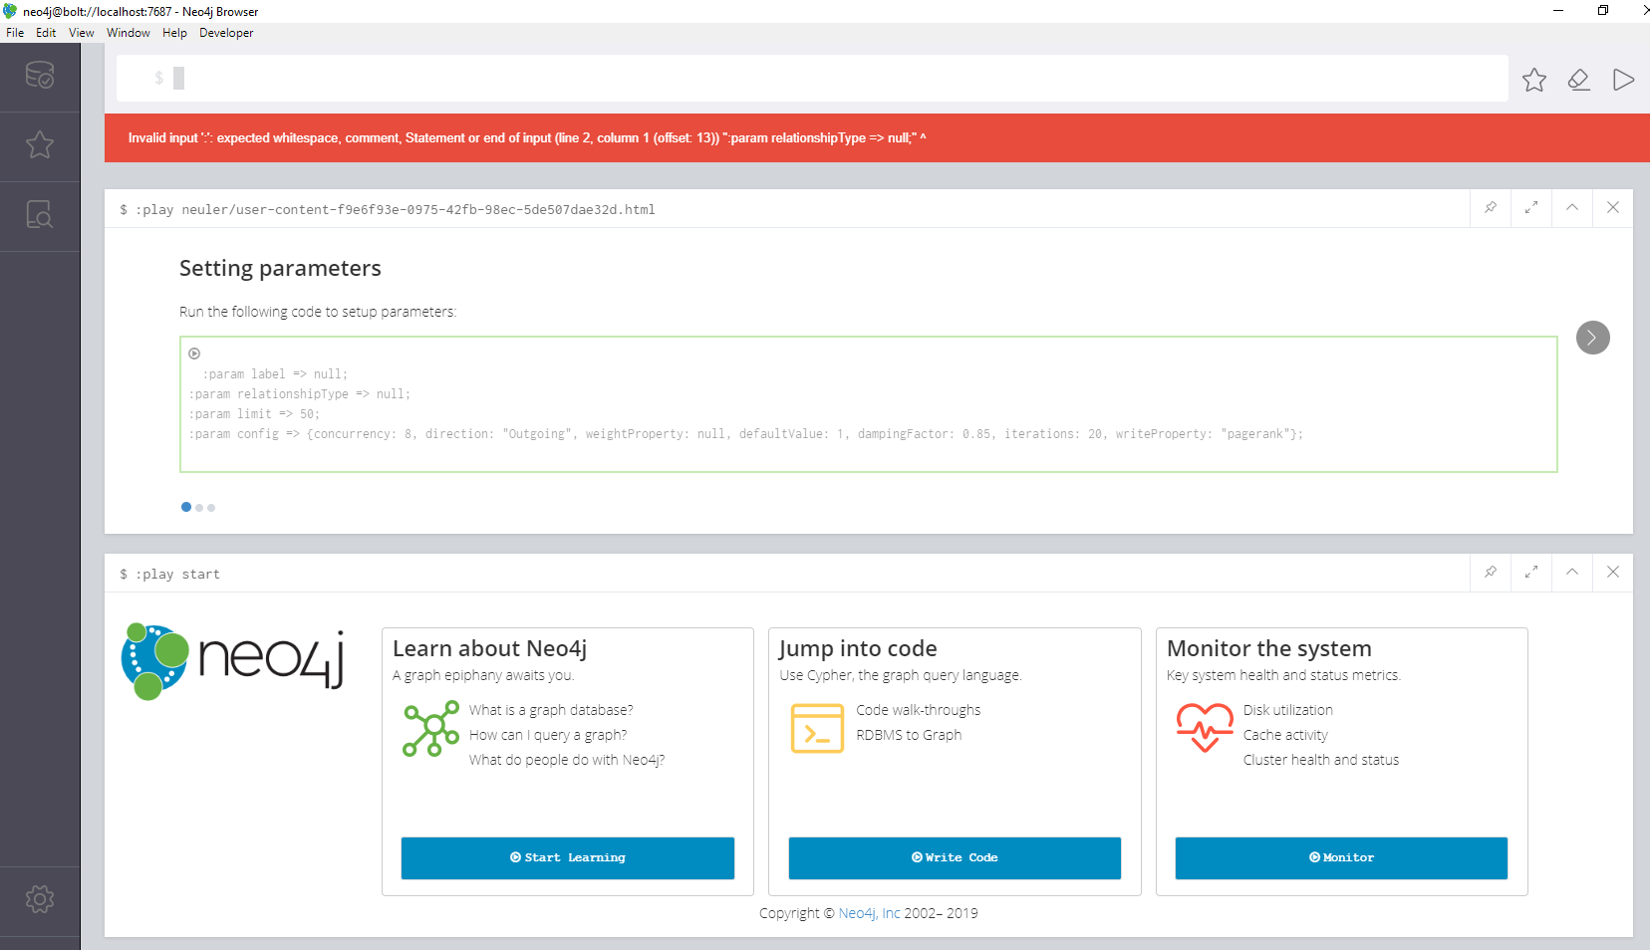Open the Edit menu
The image size is (1650, 950).
point(46,33)
